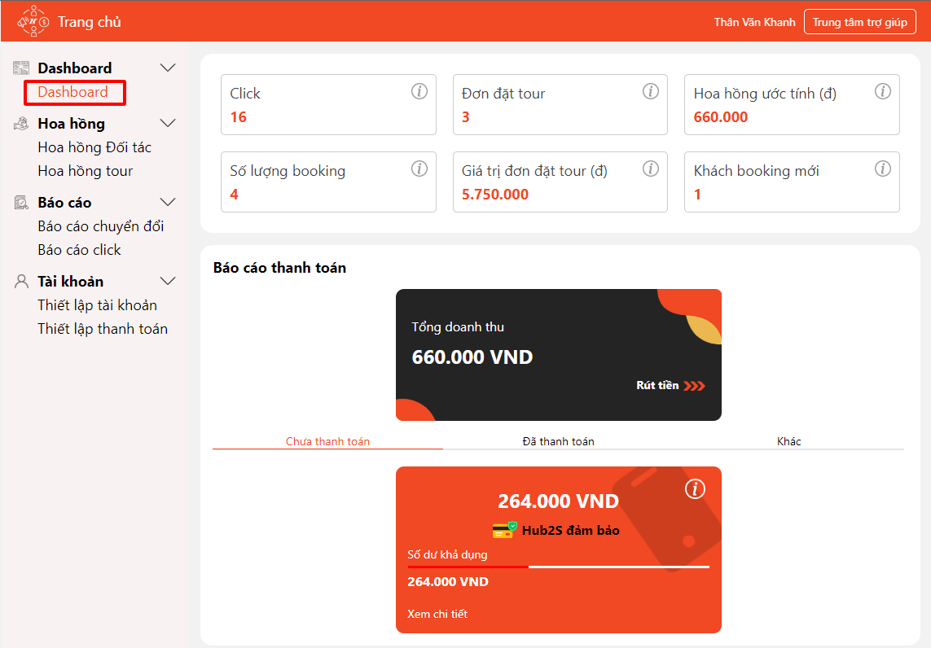Open Hoa hồng tour page
Screen dimensions: 931x648
coord(86,171)
